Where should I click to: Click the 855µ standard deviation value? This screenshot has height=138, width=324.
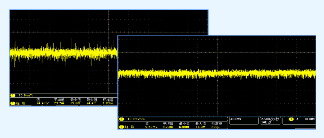coord(216,127)
